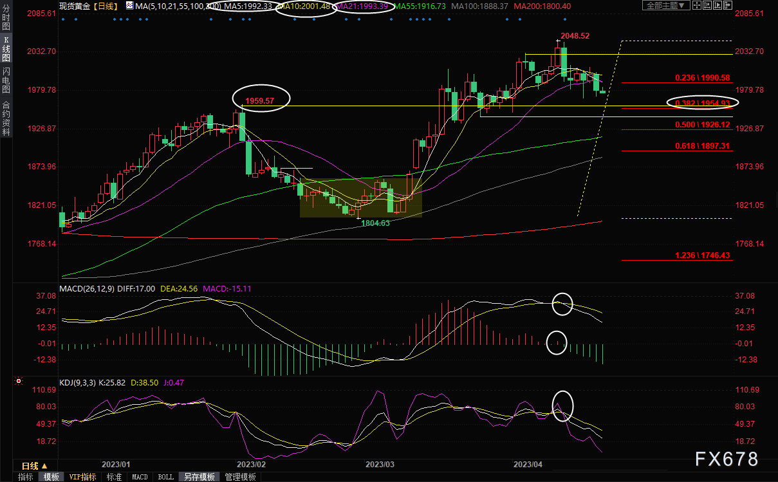Click the 2023/02 date axis label

[x=252, y=464]
